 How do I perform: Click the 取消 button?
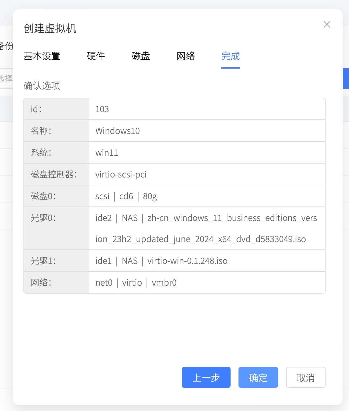tap(305, 377)
